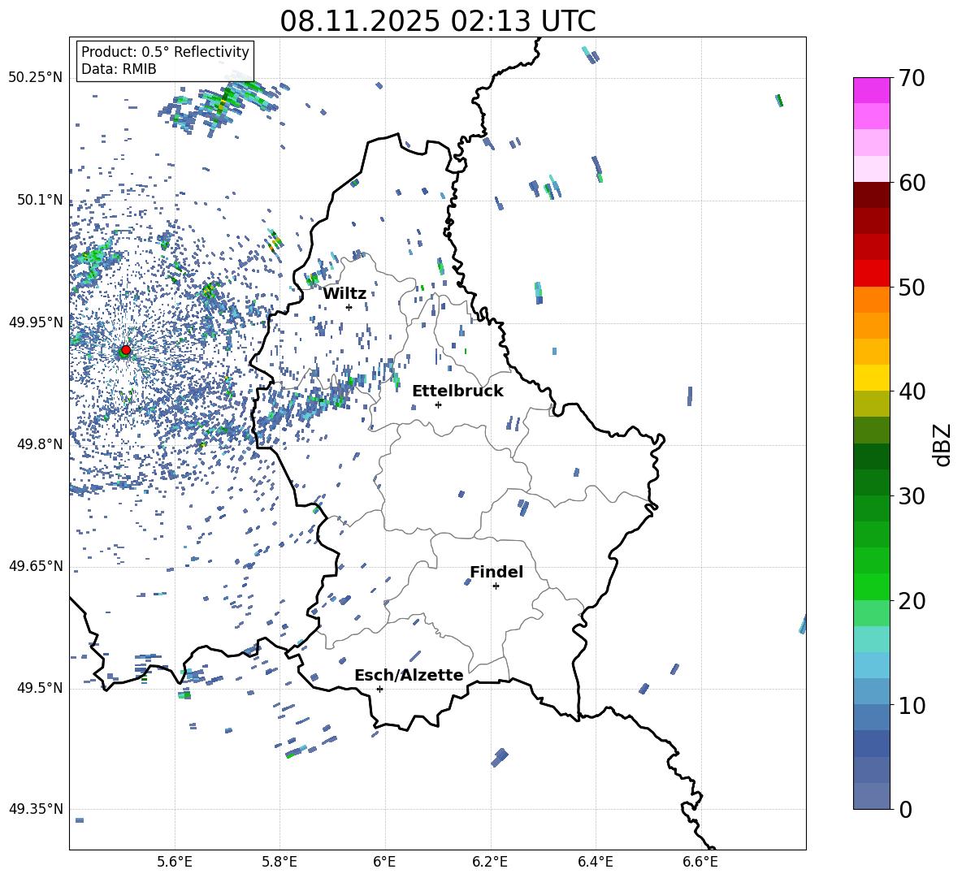Click the bright green 20 dBZ swatch
Viewport: 962px width, 878px height.
pos(872,587)
